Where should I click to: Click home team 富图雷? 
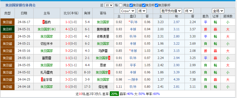pos(47,58)
